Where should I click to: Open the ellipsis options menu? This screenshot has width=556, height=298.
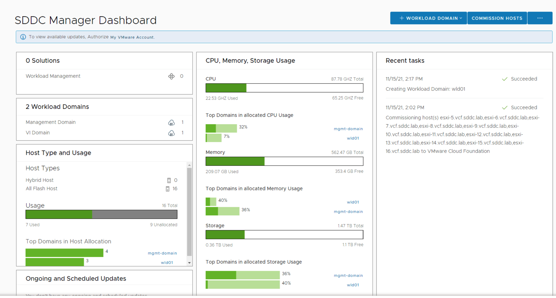click(540, 18)
